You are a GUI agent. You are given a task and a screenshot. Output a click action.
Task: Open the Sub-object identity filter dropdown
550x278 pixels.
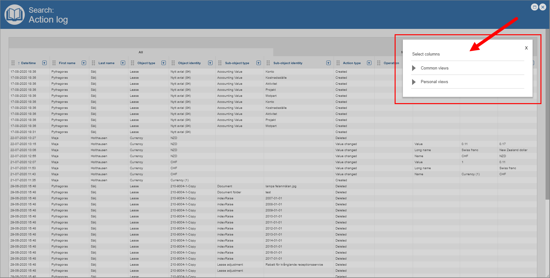click(x=329, y=63)
